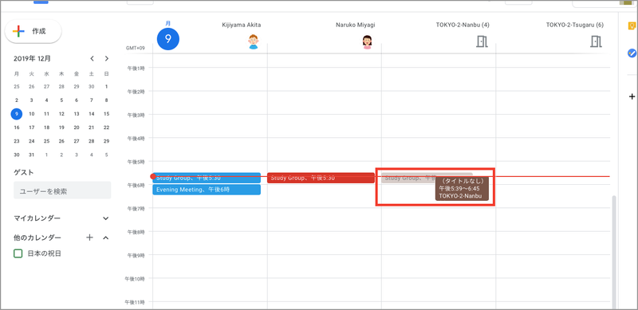Click Kijiyama Akita column name
The image size is (638, 310).
pos(242,25)
